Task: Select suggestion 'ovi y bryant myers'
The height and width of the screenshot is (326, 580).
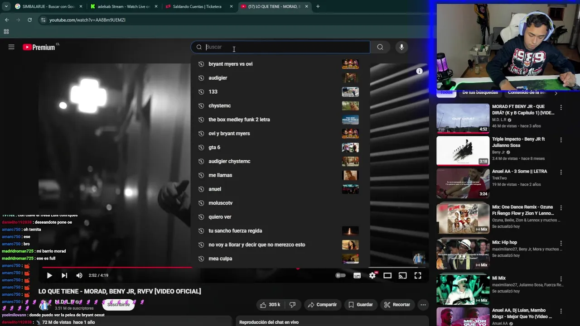Action: [280, 134]
